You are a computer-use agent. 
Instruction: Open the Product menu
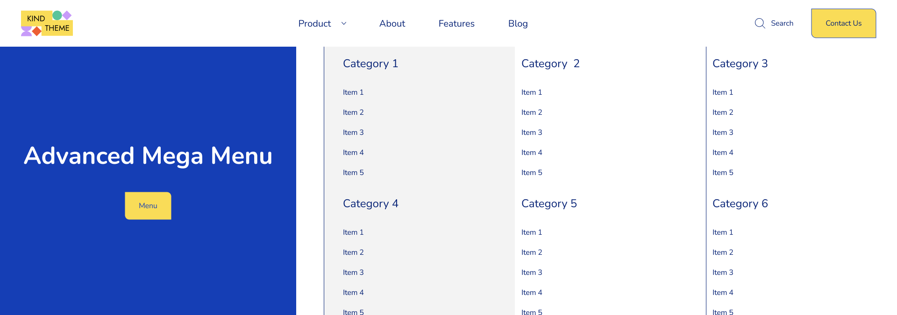tap(314, 23)
